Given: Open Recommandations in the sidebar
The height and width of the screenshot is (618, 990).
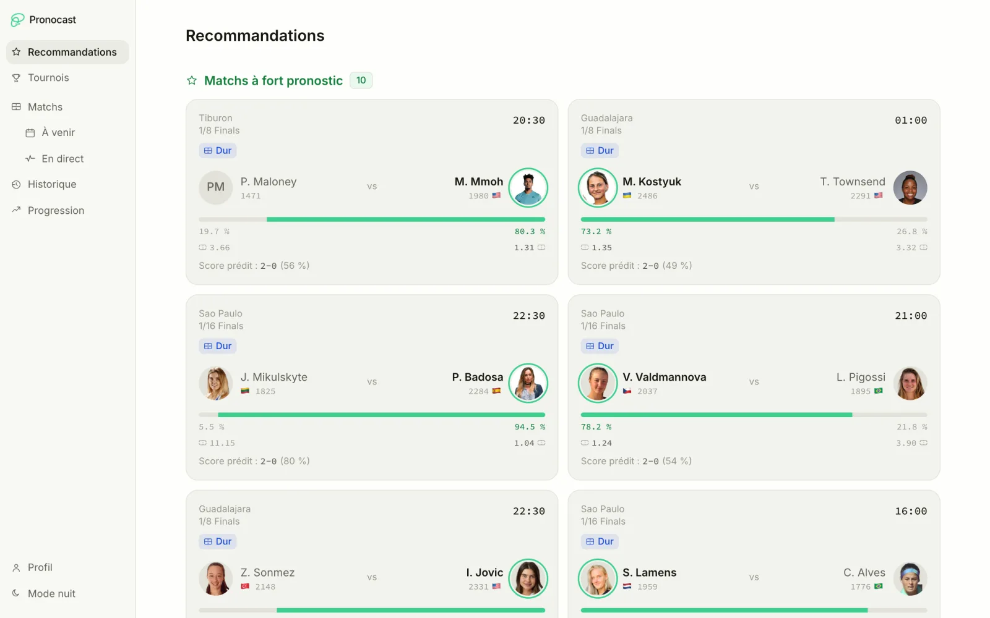Looking at the screenshot, I should coord(67,52).
